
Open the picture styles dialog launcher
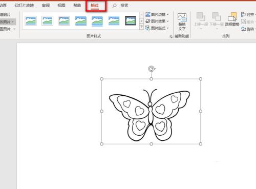[171, 36]
